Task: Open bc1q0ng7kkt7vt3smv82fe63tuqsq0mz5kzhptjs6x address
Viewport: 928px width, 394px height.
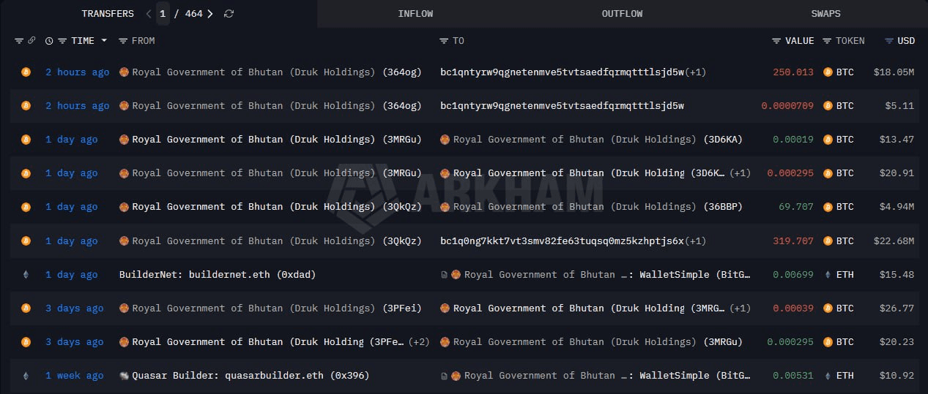Action: 562,241
